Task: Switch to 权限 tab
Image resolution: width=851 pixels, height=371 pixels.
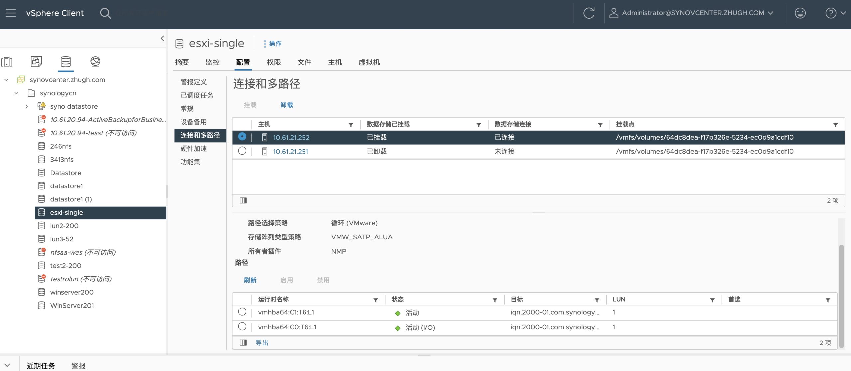Action: pos(274,62)
